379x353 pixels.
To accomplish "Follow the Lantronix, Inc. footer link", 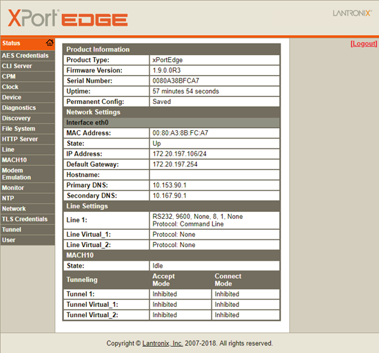I will [x=163, y=343].
